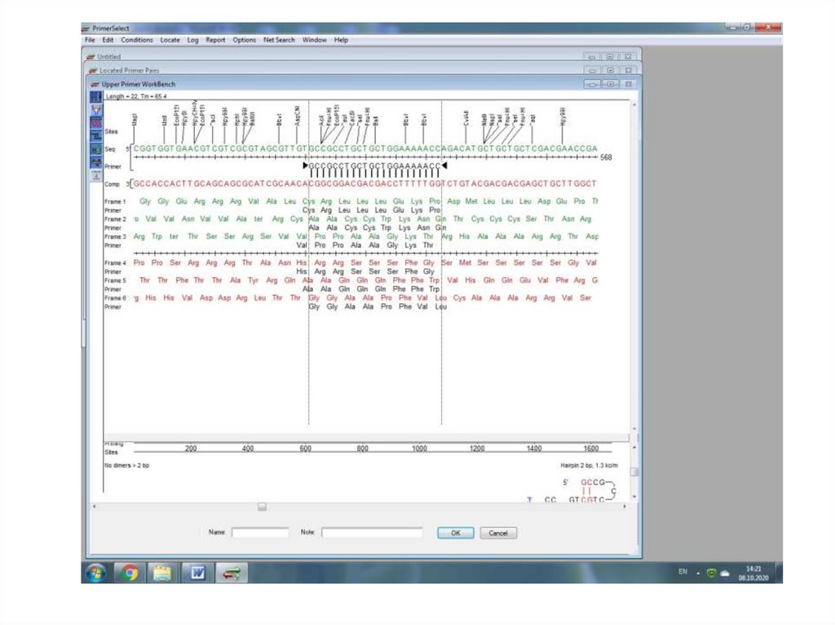This screenshot has height=625, width=835.
Task: Click the 'Hairpin 2 bp' result text
Action: click(x=589, y=465)
